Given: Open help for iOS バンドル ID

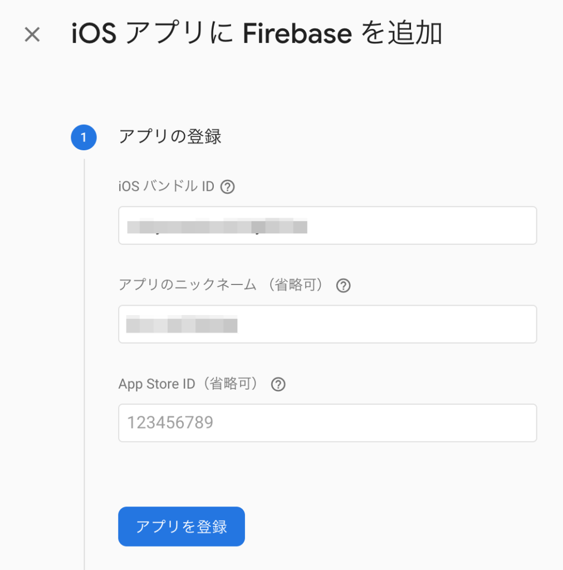Looking at the screenshot, I should coord(228,187).
